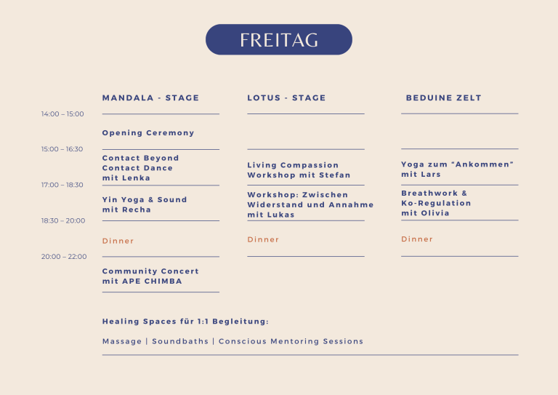
Task: Click Dinner under Mandala Stage
Action: tap(118, 241)
